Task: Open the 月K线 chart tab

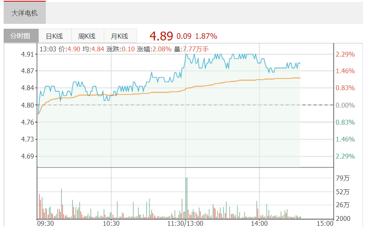Action: pos(120,36)
